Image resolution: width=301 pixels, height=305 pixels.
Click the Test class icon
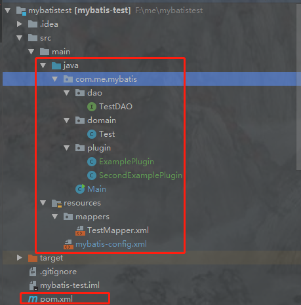(92, 134)
